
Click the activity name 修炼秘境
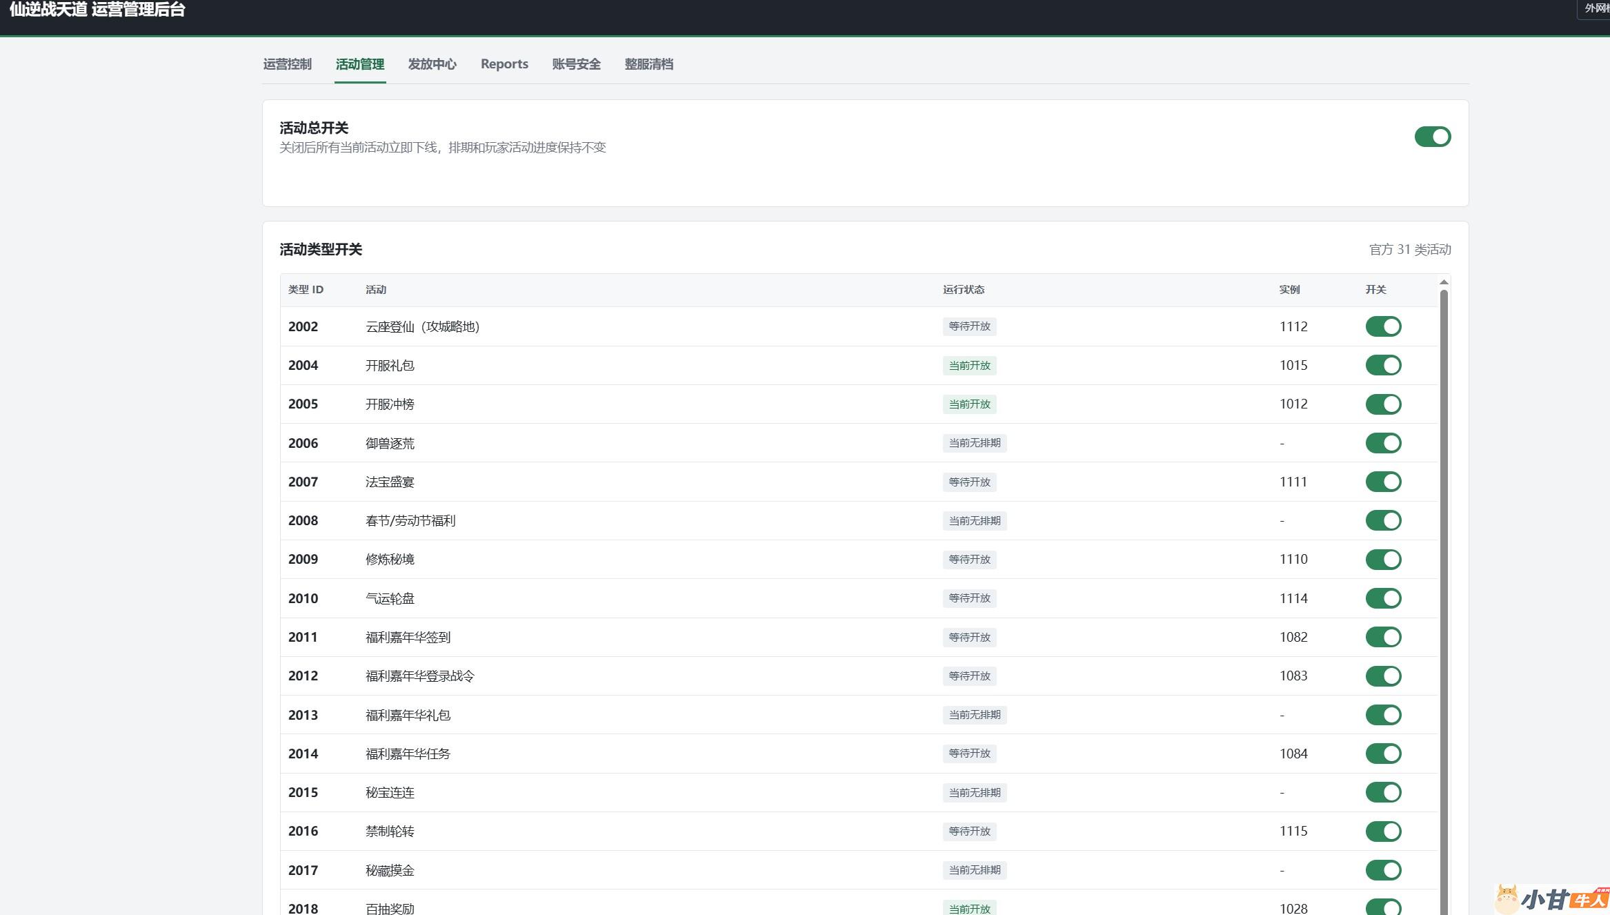(390, 560)
